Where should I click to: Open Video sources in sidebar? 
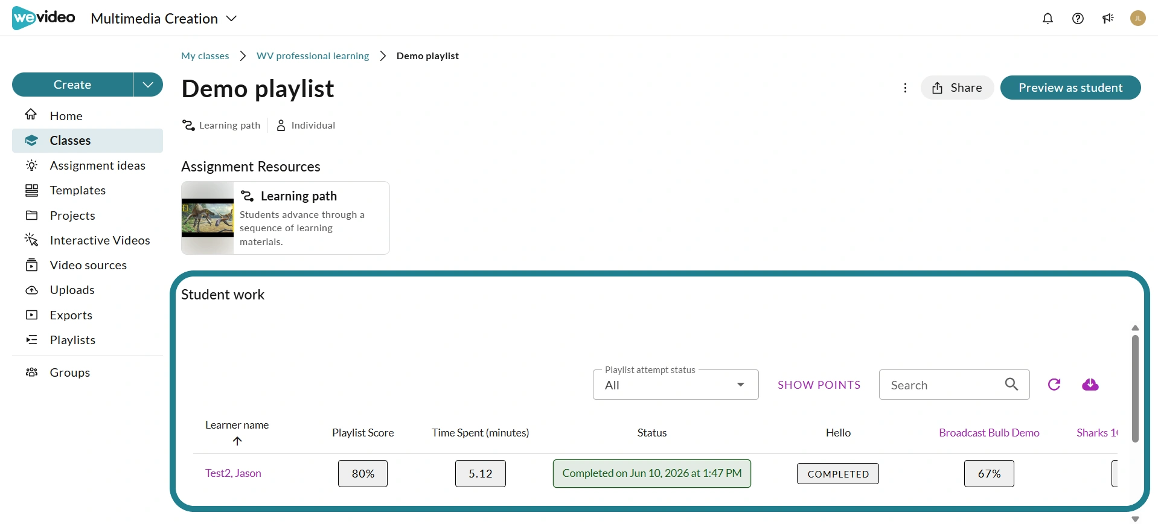click(x=88, y=265)
